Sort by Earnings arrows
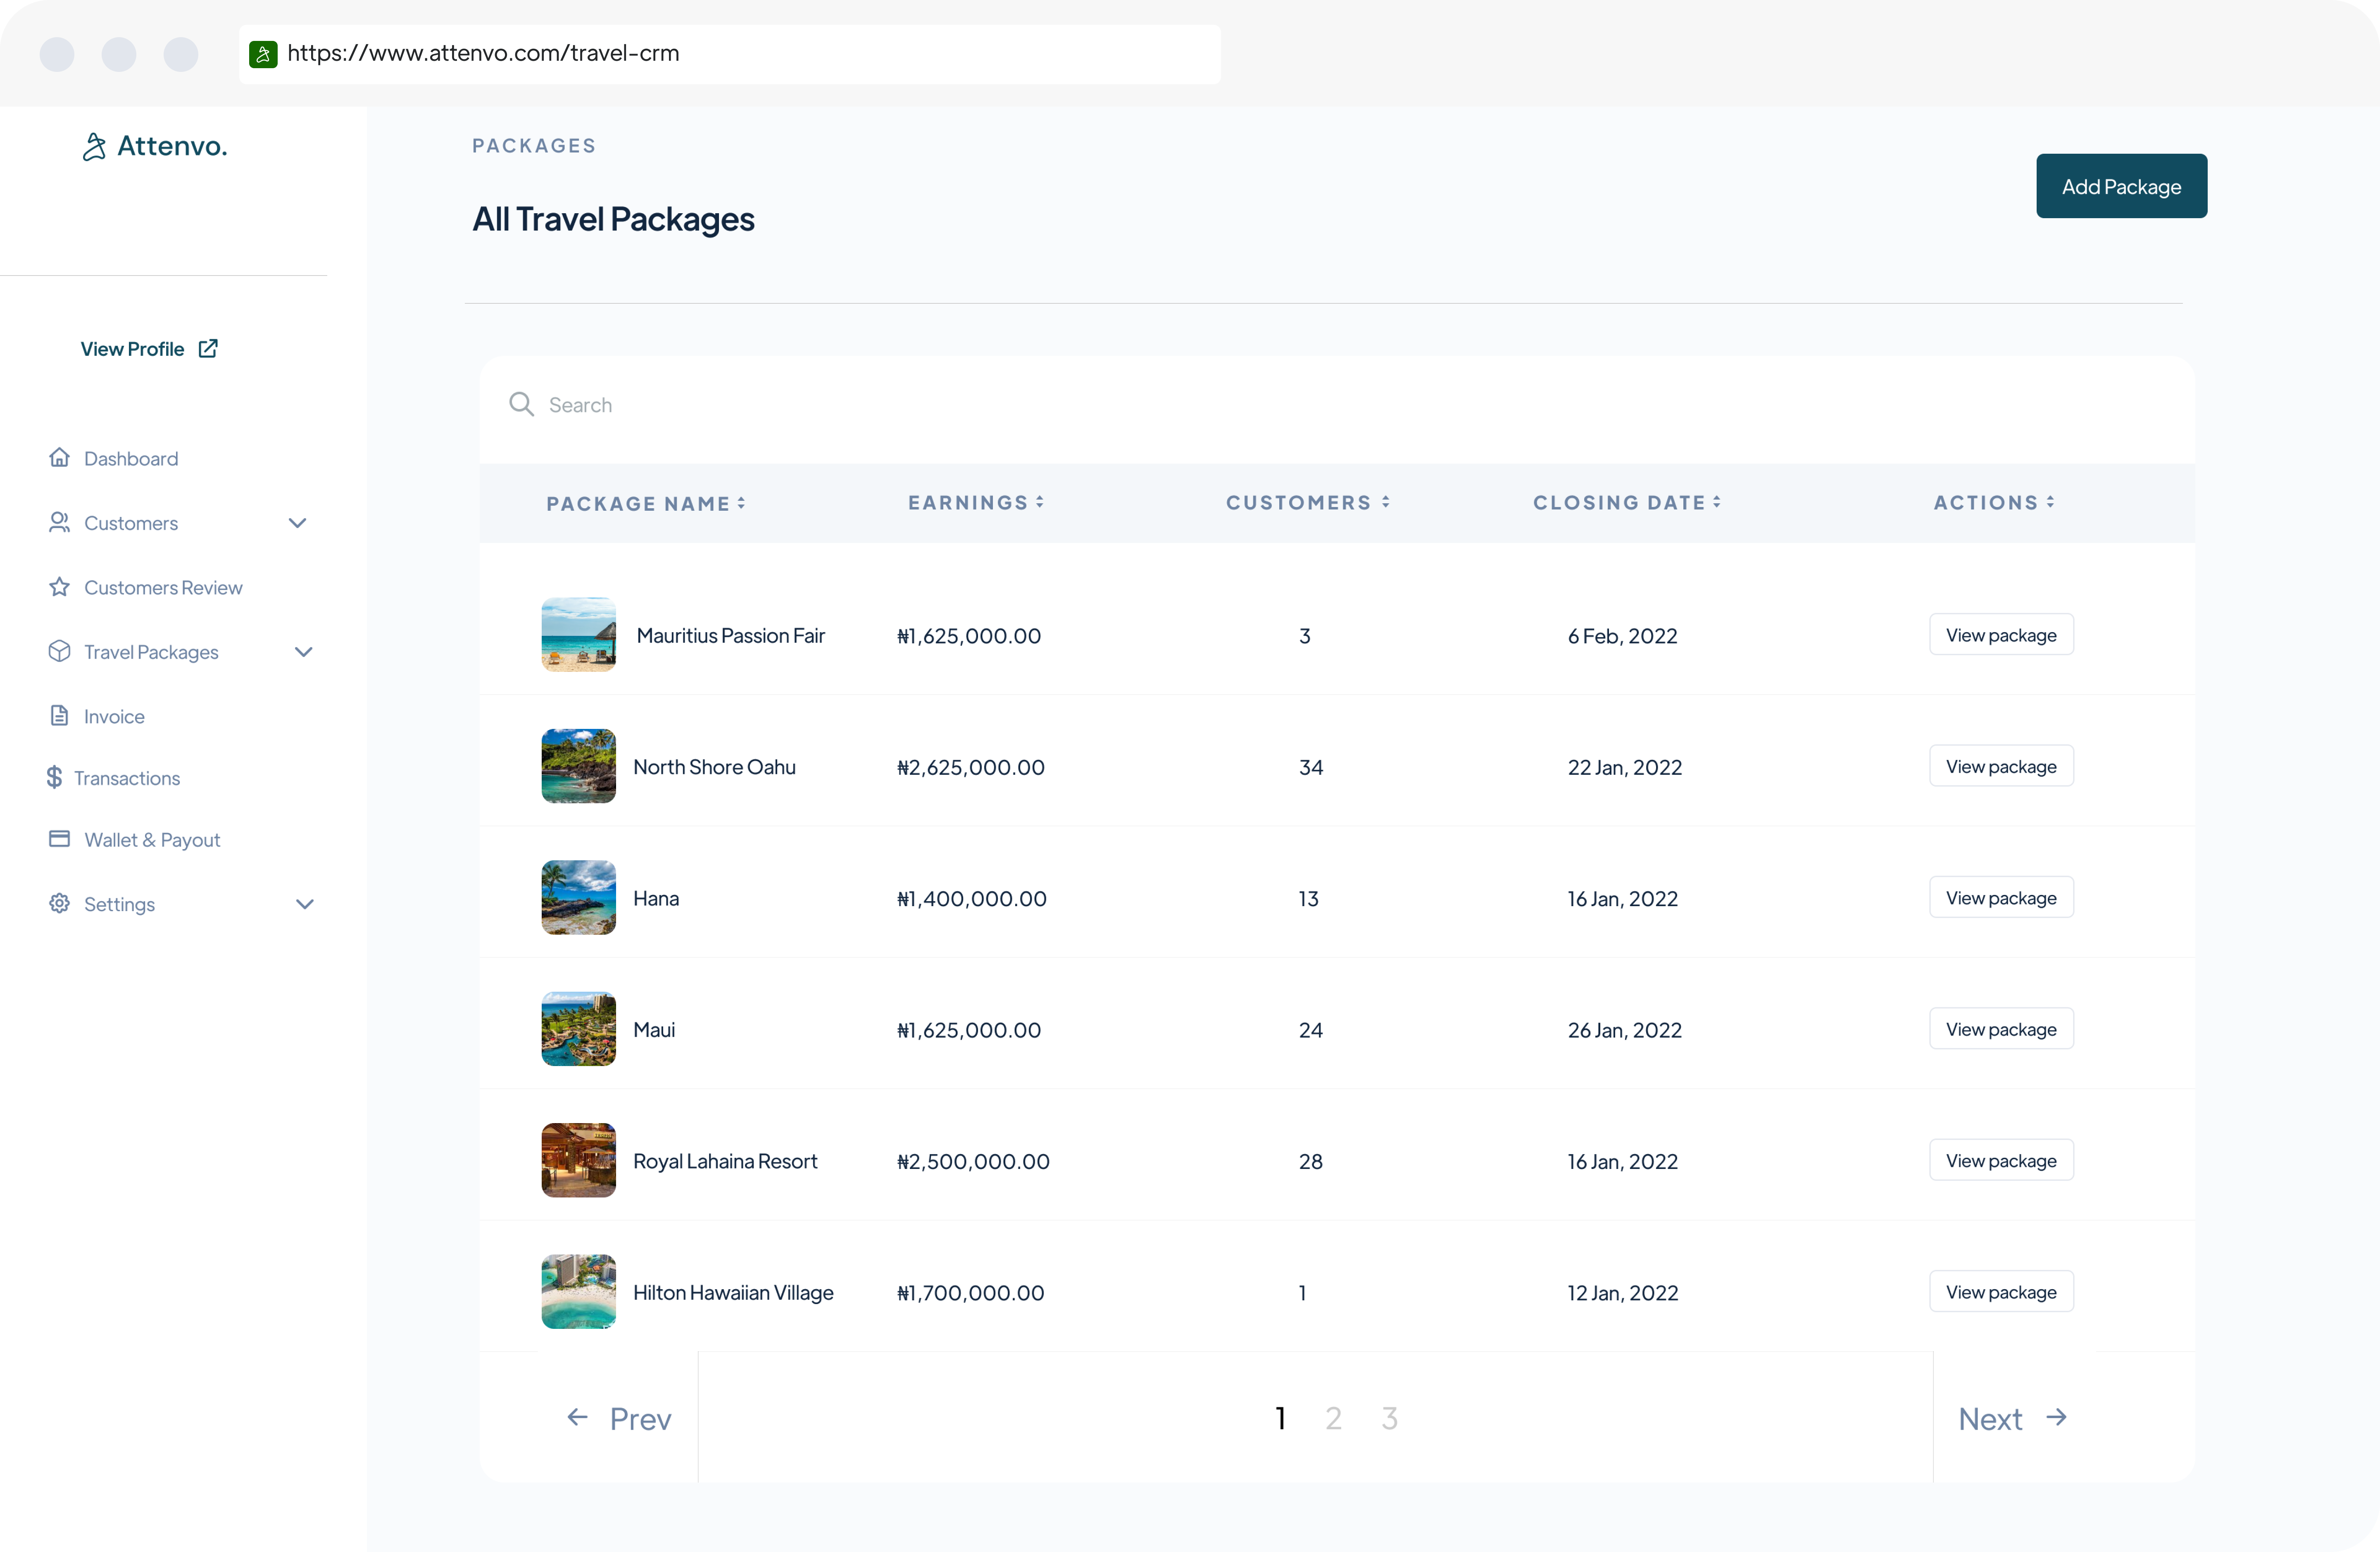The image size is (2380, 1552). (x=1040, y=502)
